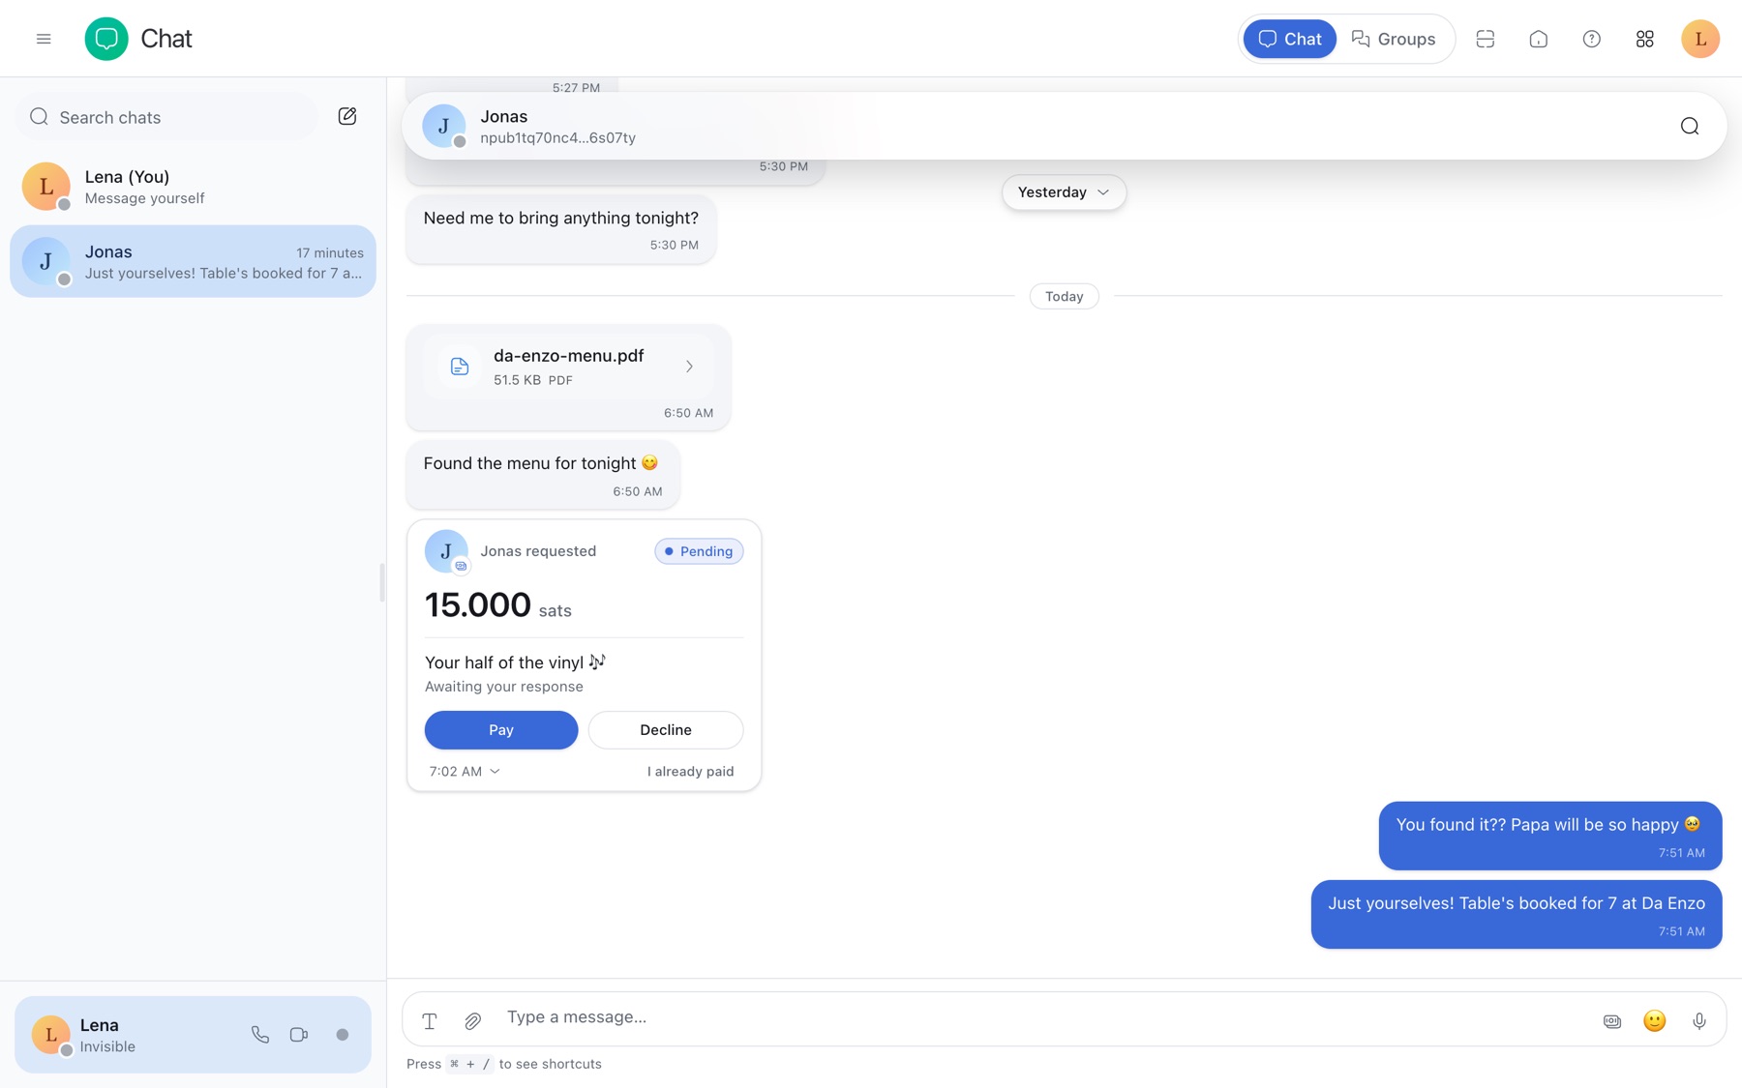This screenshot has width=1742, height=1088.
Task: Click the Search chats field
Action: 166,117
